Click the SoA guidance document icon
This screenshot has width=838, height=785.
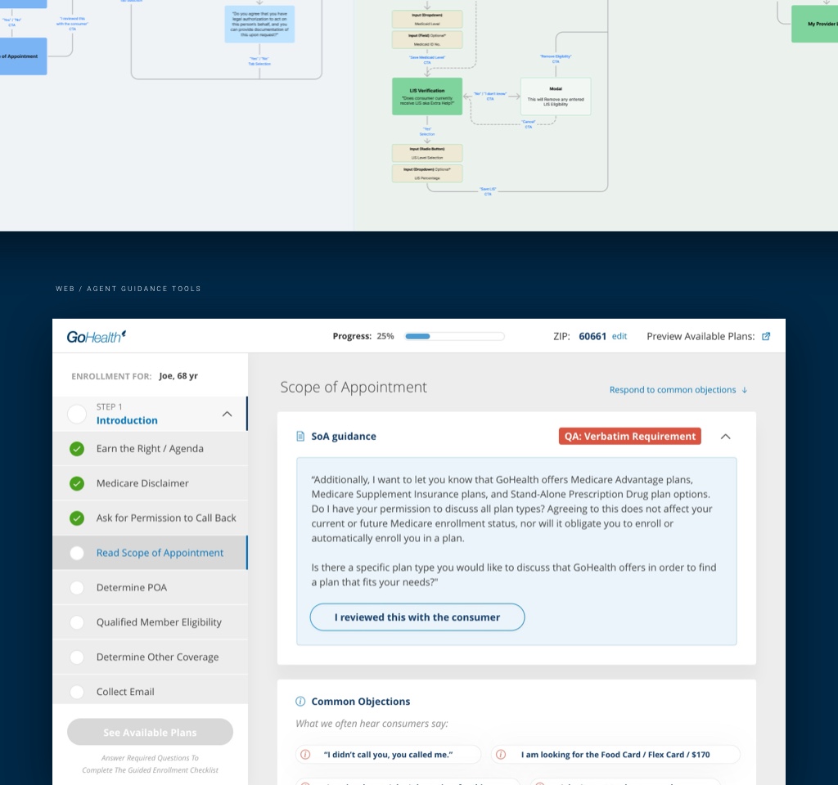click(x=300, y=437)
